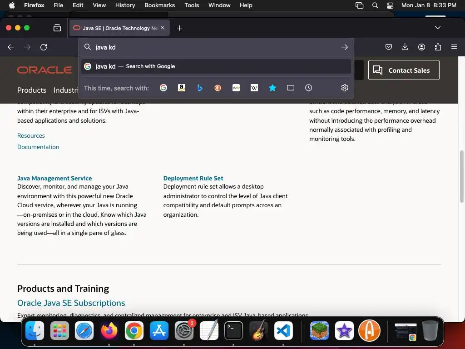Open Terminal from the Dock
Screen dimensions: 465x349
tap(234, 331)
